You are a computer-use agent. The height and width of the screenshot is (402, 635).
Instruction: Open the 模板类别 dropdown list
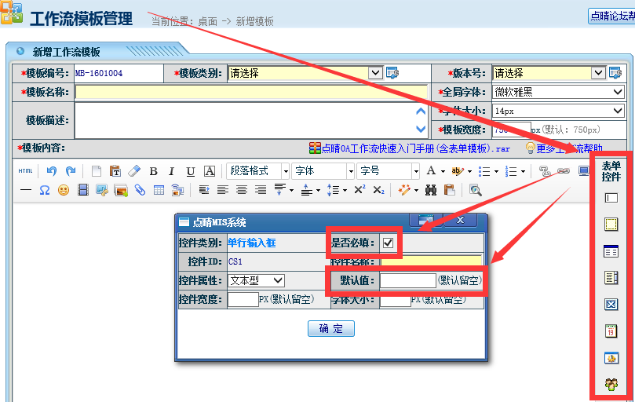click(375, 73)
